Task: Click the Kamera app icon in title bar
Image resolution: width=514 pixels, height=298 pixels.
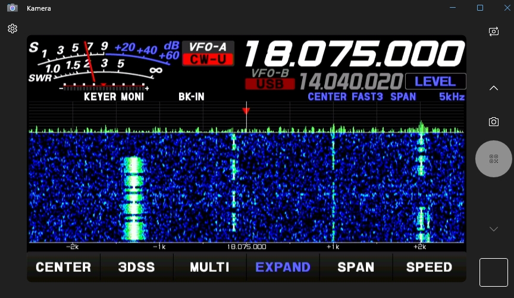Action: pos(12,8)
